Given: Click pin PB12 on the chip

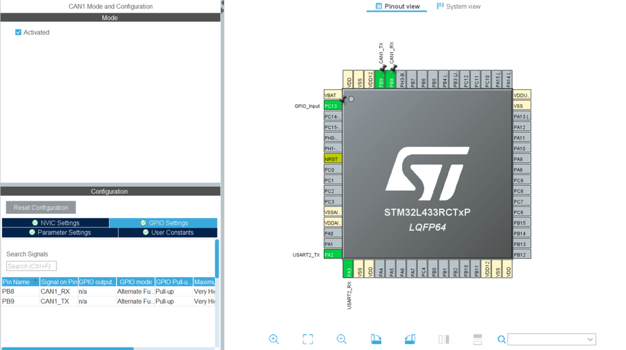Looking at the screenshot, I should 522,255.
